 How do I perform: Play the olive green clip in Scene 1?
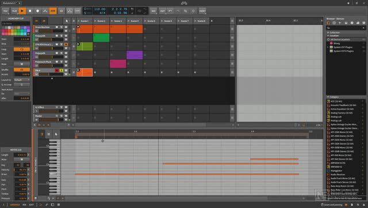(x=78, y=44)
